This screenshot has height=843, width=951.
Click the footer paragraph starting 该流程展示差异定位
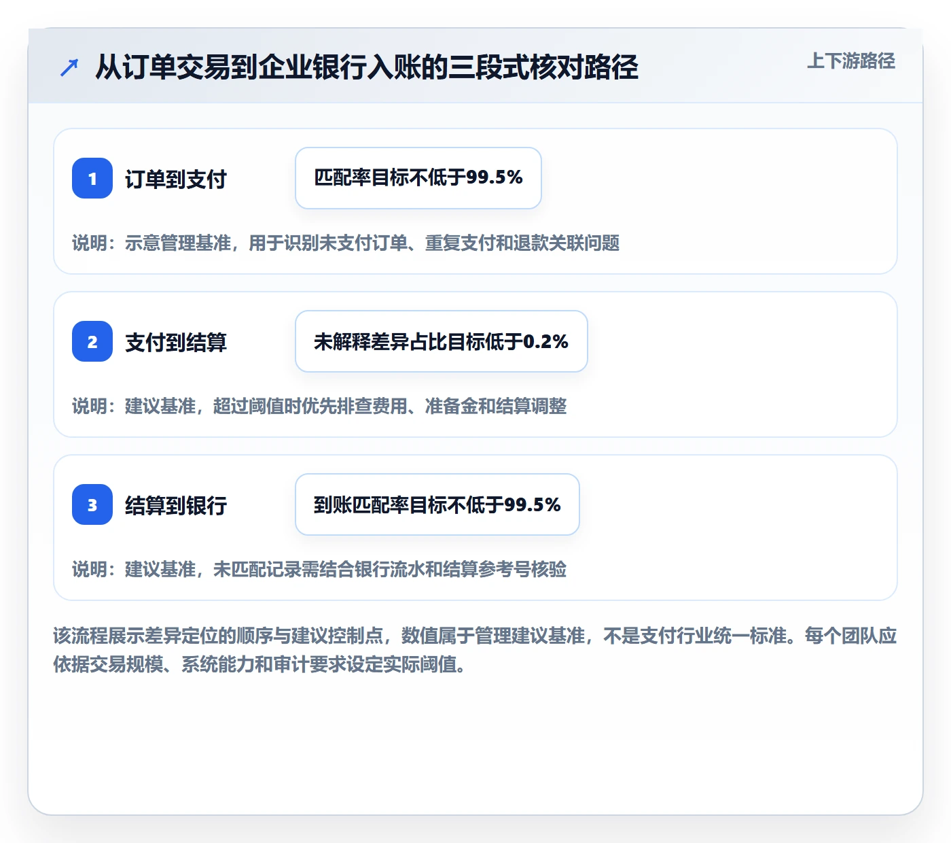click(475, 650)
